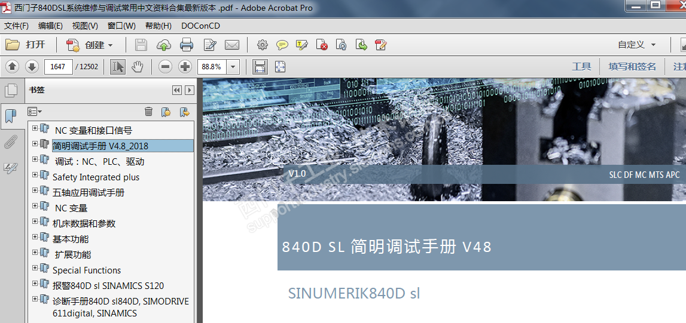Click the rotate page icon

[342, 45]
